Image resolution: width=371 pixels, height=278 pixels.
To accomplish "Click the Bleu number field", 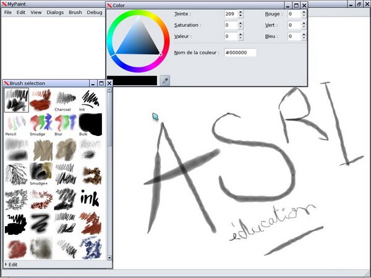I will [x=294, y=36].
